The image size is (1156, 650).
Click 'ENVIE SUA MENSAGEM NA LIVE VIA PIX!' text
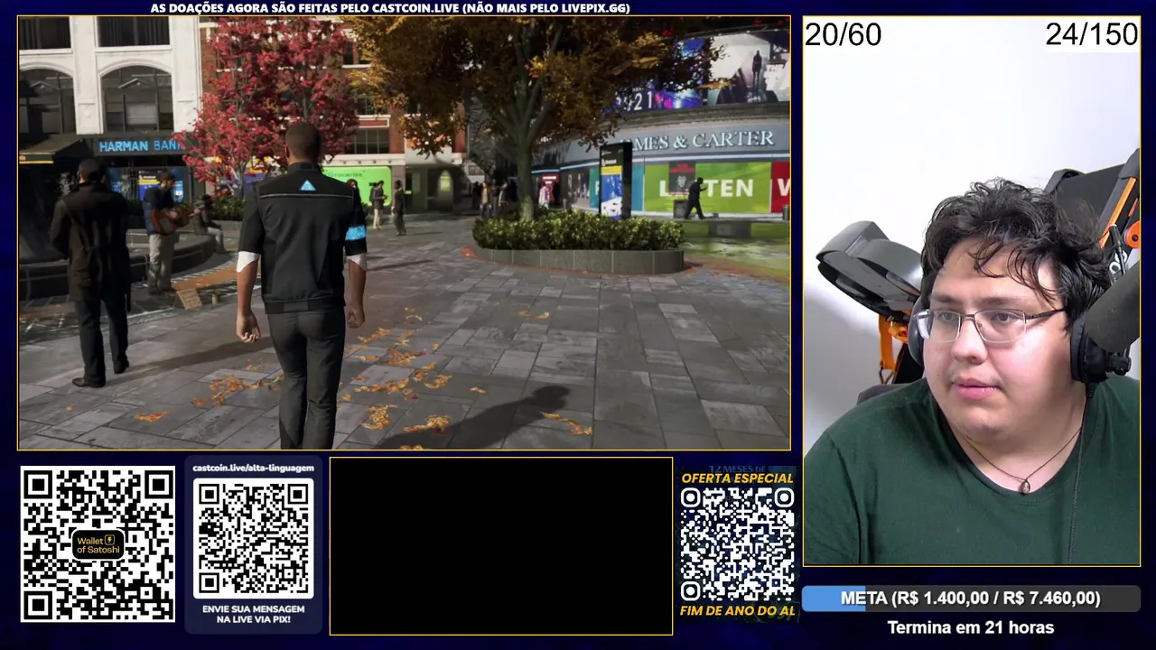point(253,615)
